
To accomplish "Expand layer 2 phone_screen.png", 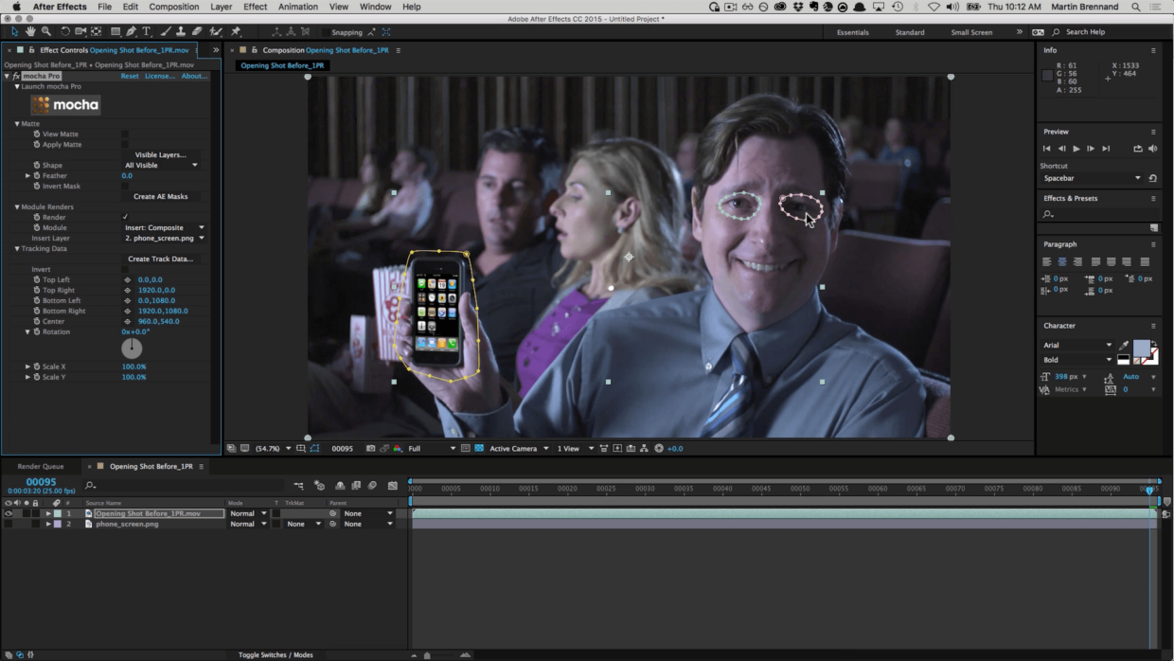I will pyautogui.click(x=48, y=524).
